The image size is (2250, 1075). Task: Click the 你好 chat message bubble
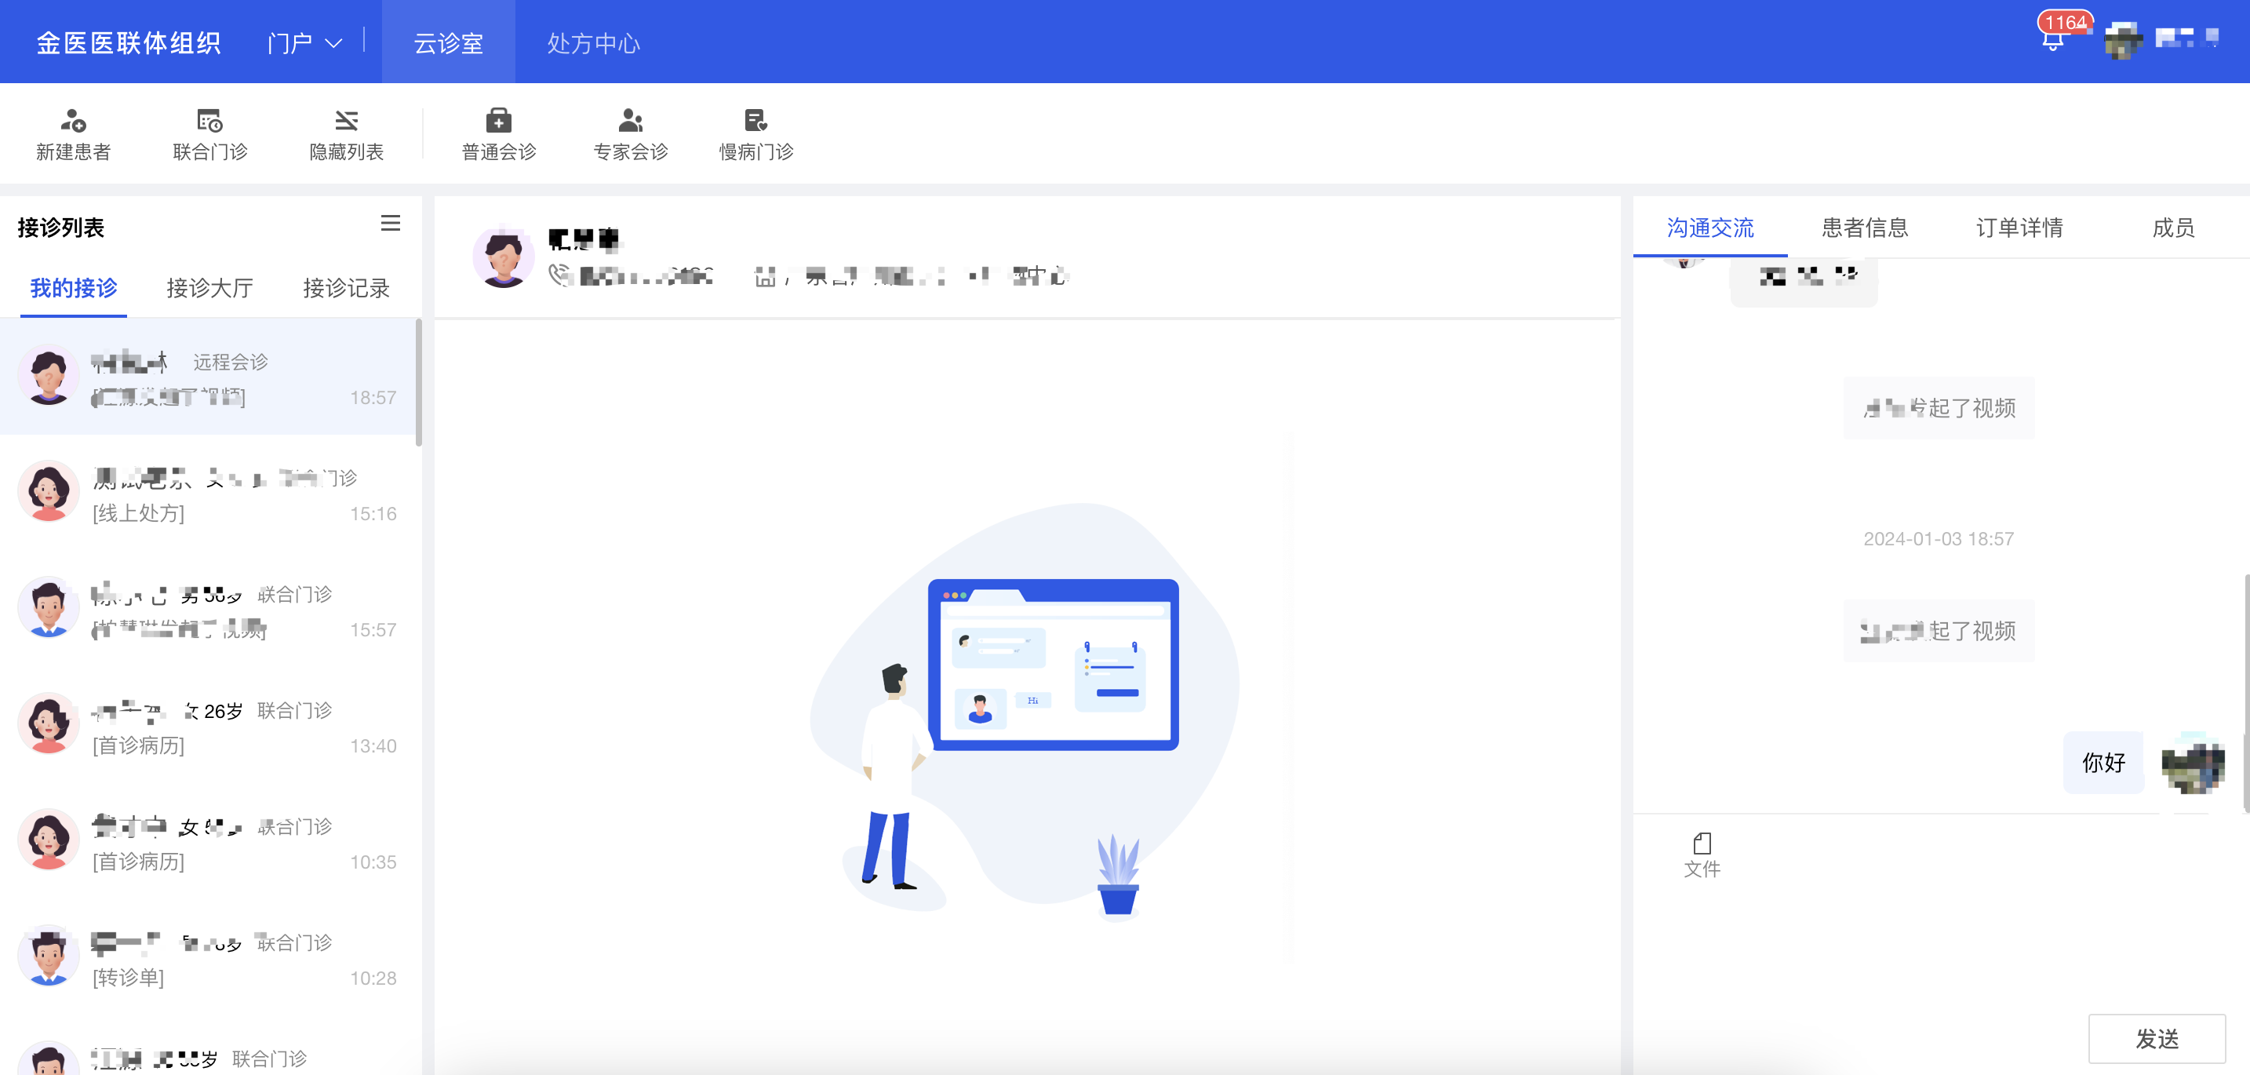[x=2103, y=763]
